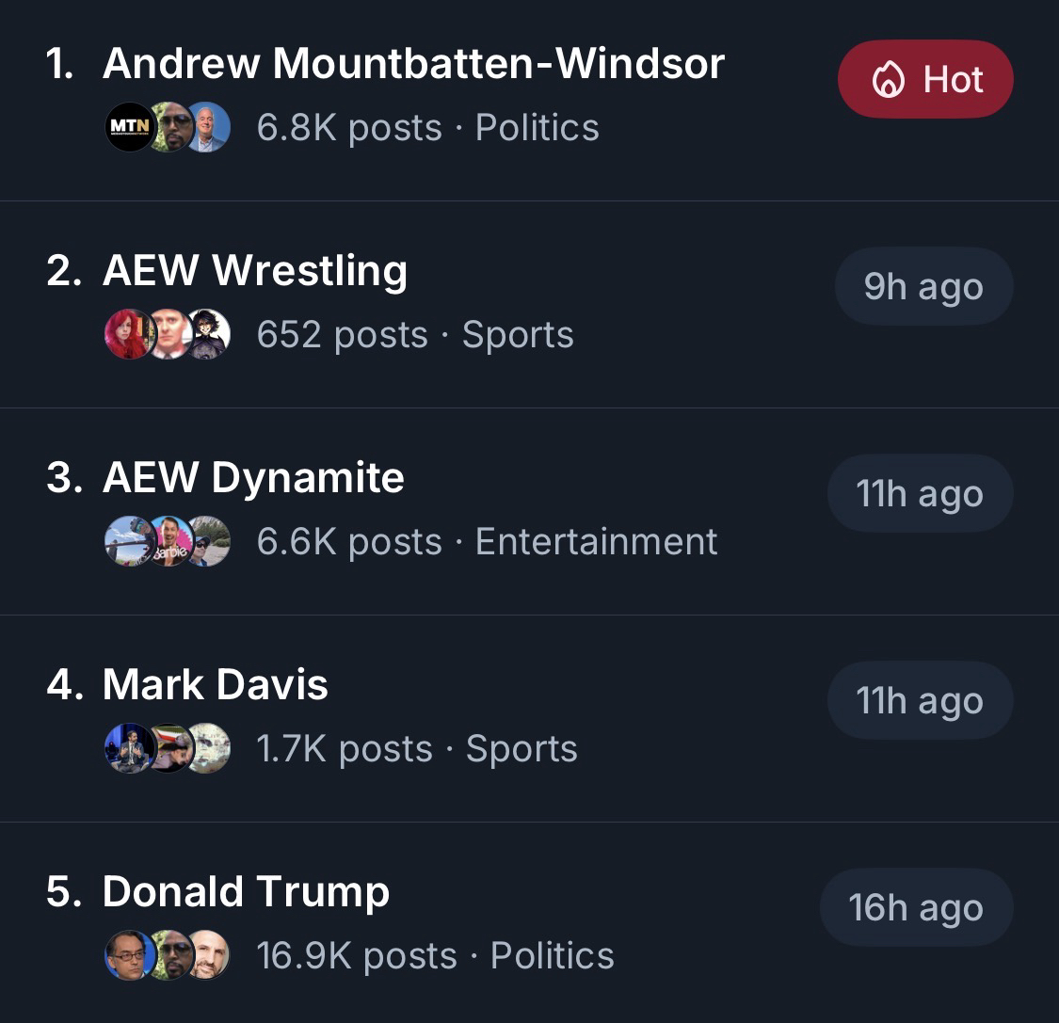
Task: Tap the "16.9K posts · Politics" label
Action: pyautogui.click(x=435, y=956)
